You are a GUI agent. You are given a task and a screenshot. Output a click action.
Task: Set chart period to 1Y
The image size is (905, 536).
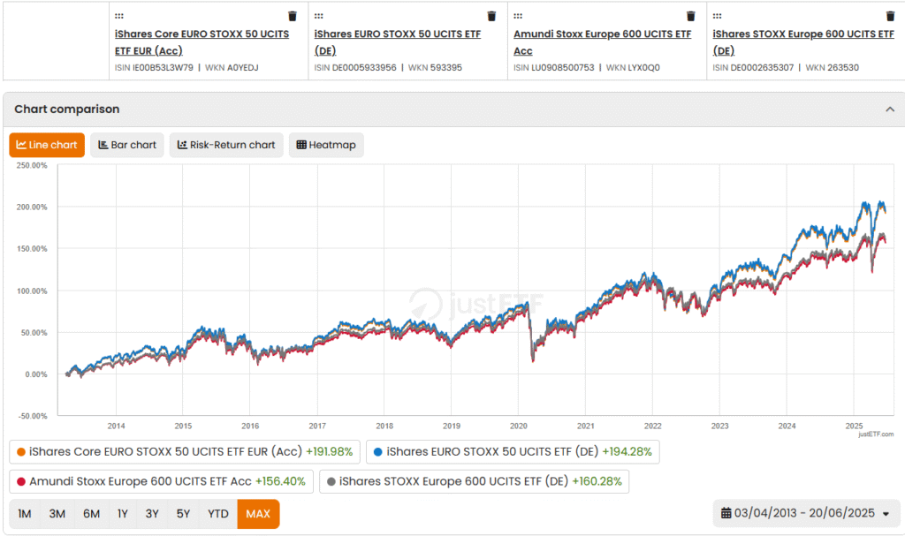122,514
